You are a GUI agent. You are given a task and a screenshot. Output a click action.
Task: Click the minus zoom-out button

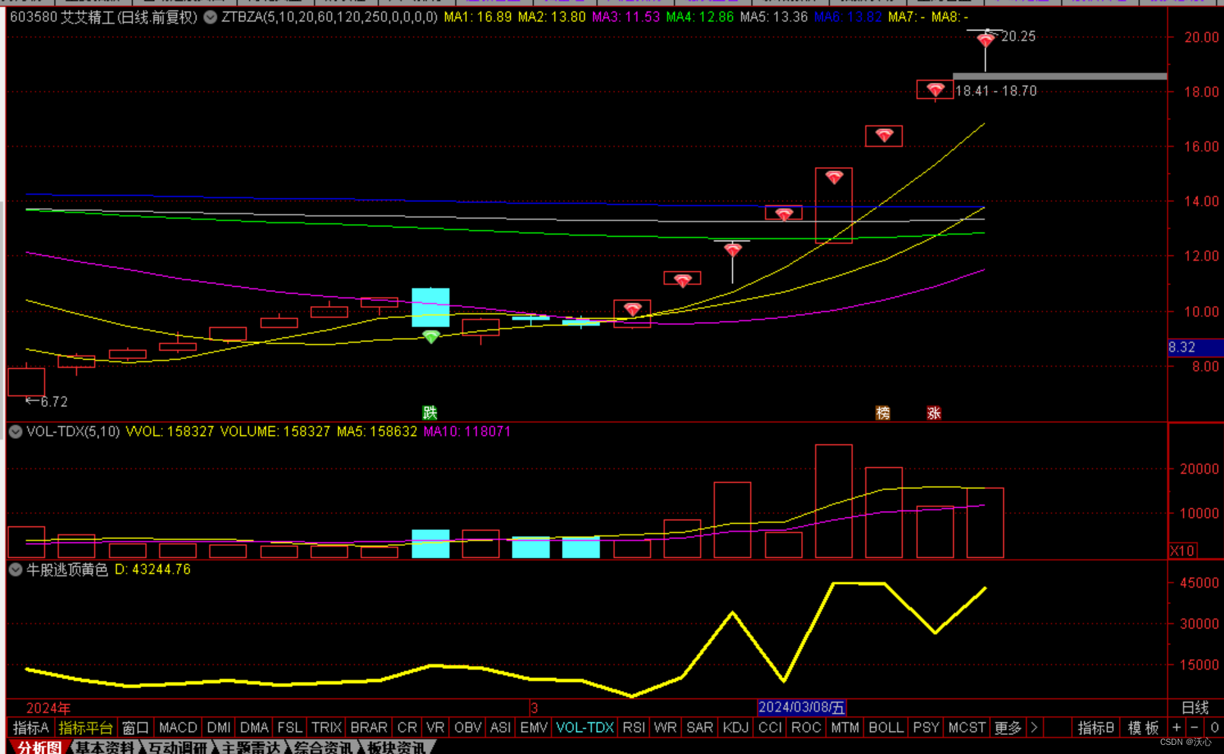click(1194, 727)
